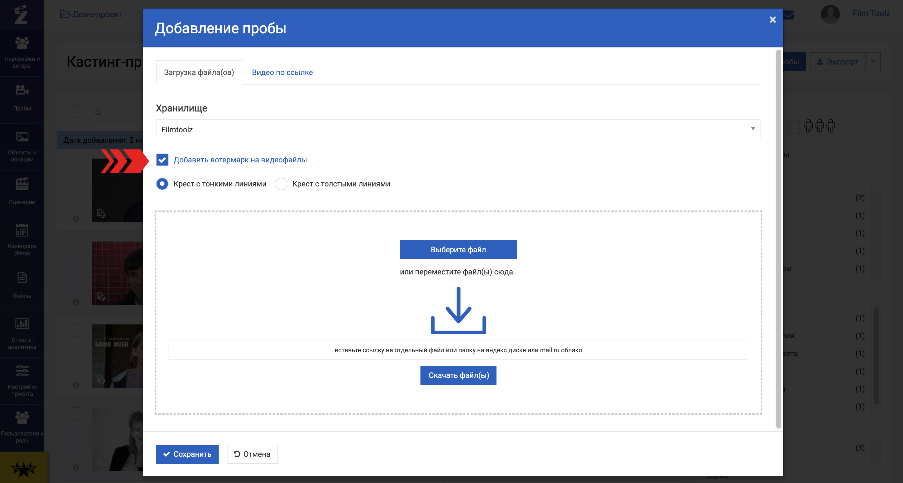Click info icon of second audition row
Viewport: 903px width, 483px height.
coord(76,302)
